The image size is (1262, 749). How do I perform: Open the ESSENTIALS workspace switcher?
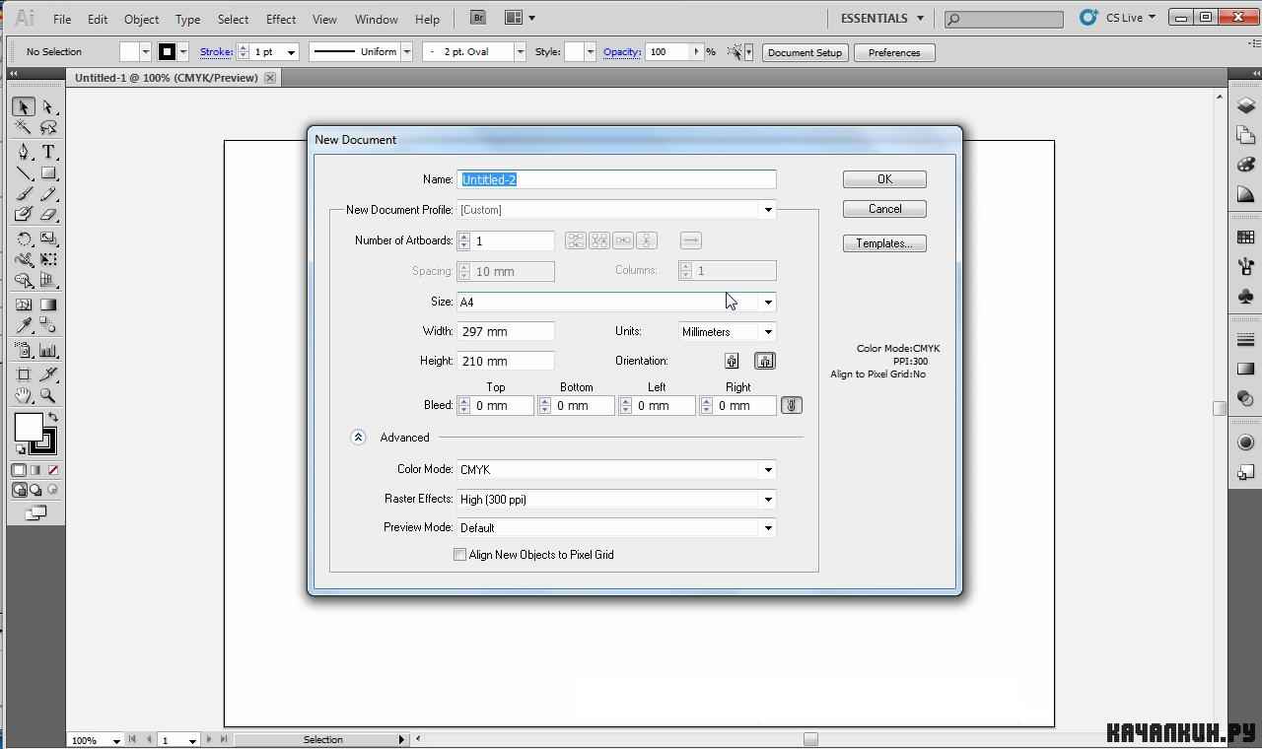pos(881,18)
